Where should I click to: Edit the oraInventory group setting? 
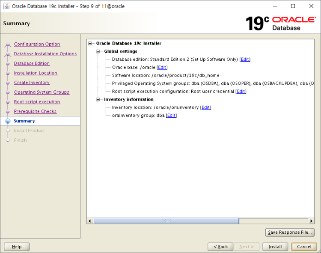pyautogui.click(x=171, y=116)
